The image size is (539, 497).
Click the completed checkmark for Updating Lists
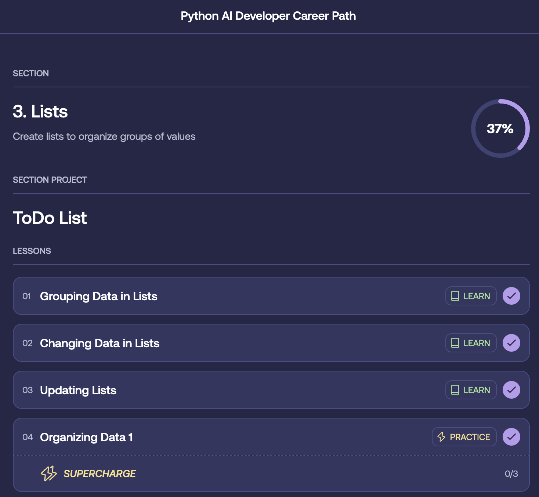pyautogui.click(x=511, y=390)
